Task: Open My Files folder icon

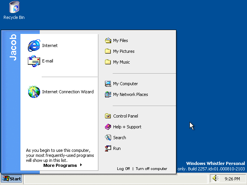Action: [x=108, y=40]
